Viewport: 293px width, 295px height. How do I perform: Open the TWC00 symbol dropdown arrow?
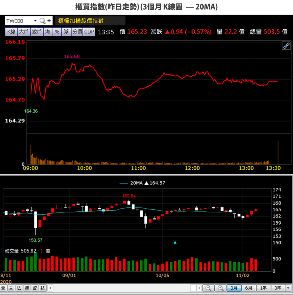(35, 21)
